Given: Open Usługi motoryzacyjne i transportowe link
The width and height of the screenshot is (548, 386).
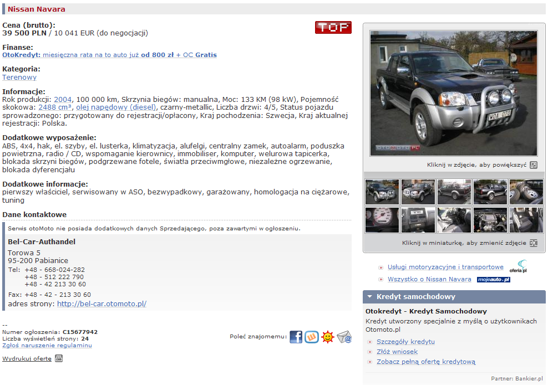Looking at the screenshot, I should [445, 267].
